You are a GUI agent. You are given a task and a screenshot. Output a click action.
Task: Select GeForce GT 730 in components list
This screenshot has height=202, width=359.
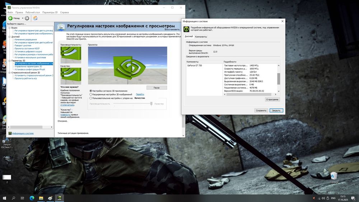[x=195, y=65]
